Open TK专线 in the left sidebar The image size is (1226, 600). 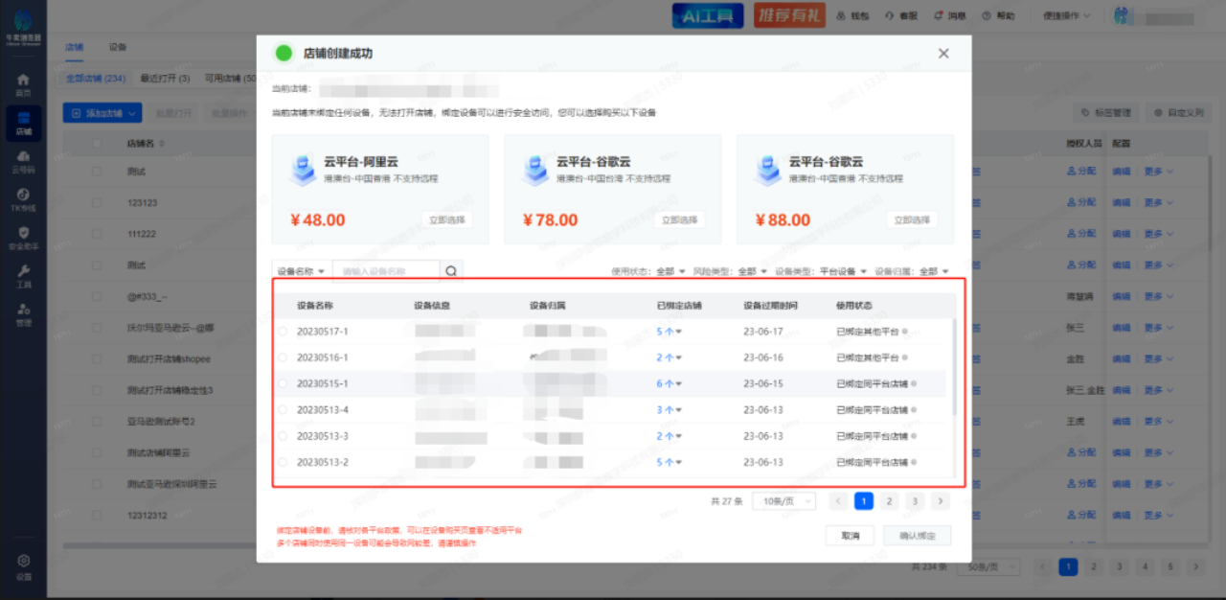[x=23, y=199]
